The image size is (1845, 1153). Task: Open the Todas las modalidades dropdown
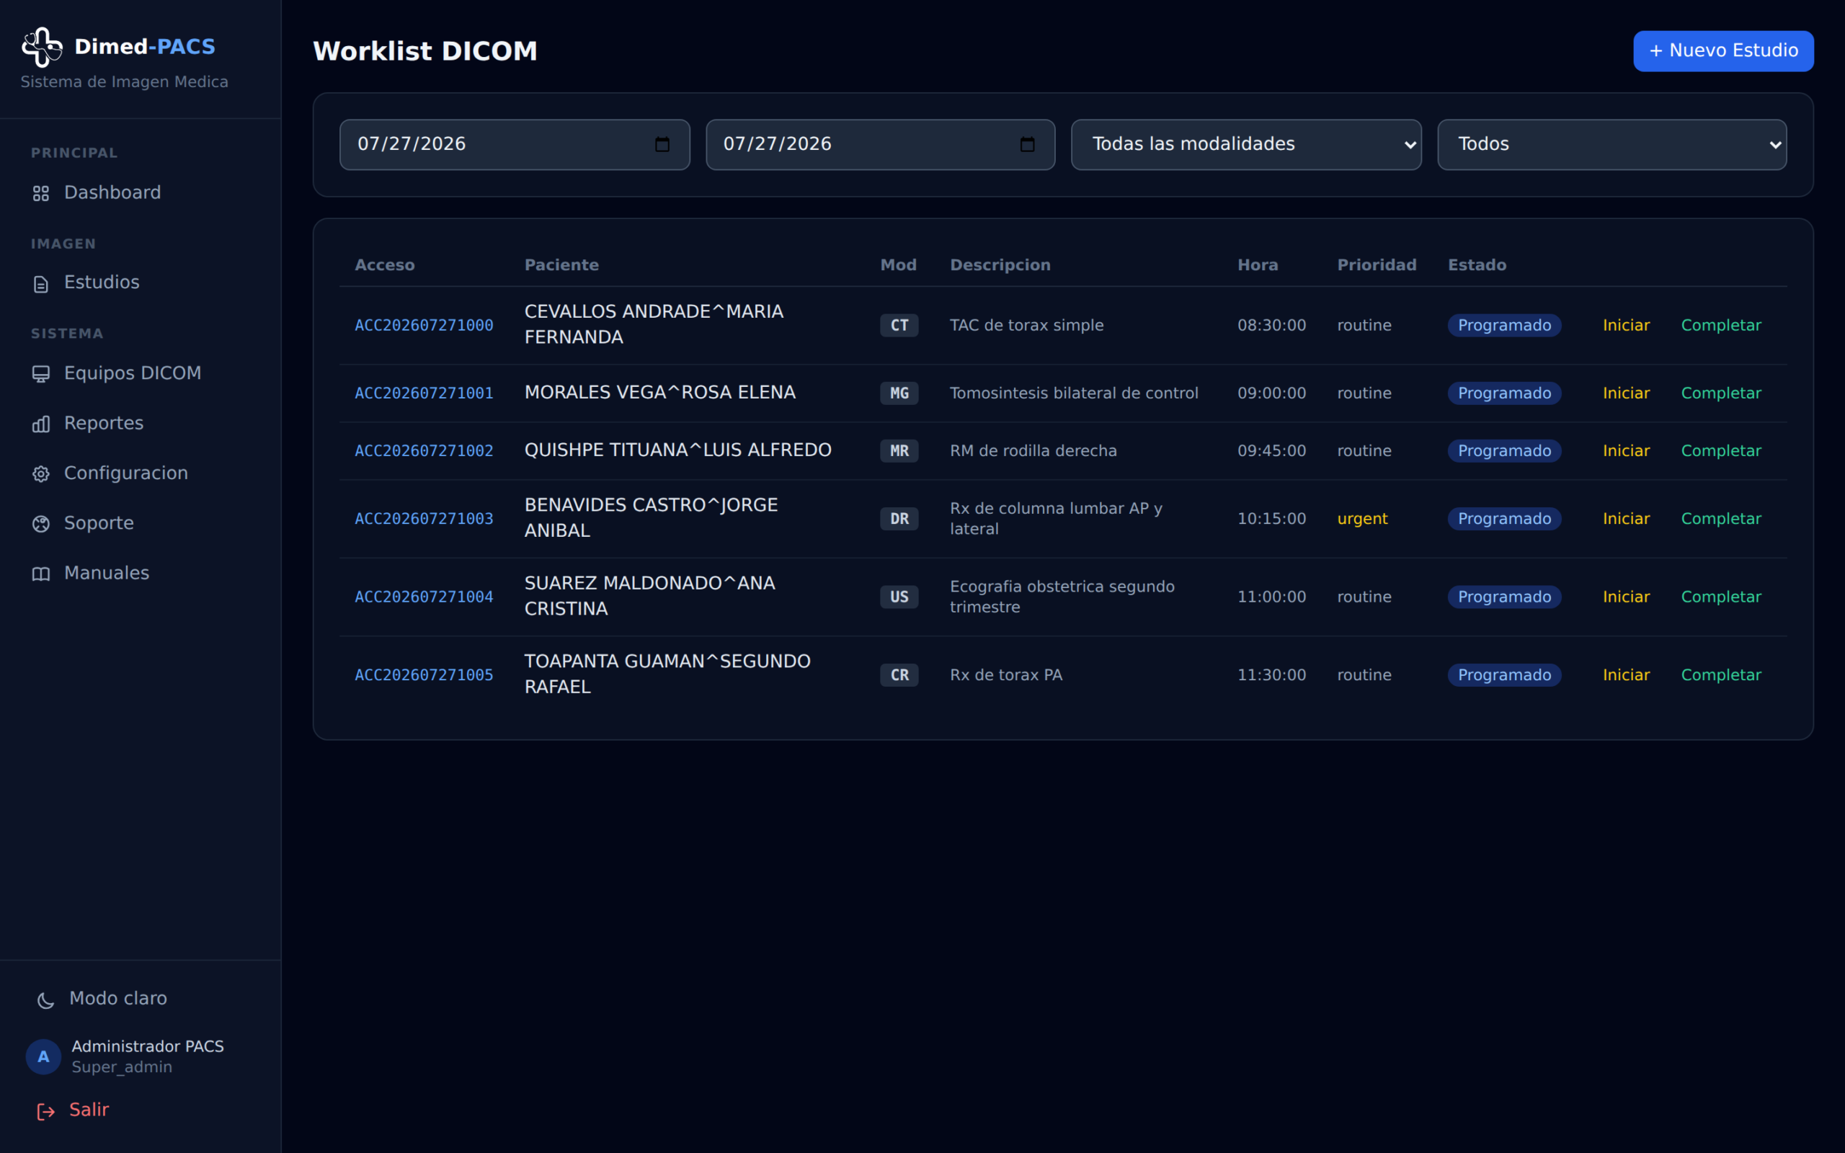[1246, 144]
